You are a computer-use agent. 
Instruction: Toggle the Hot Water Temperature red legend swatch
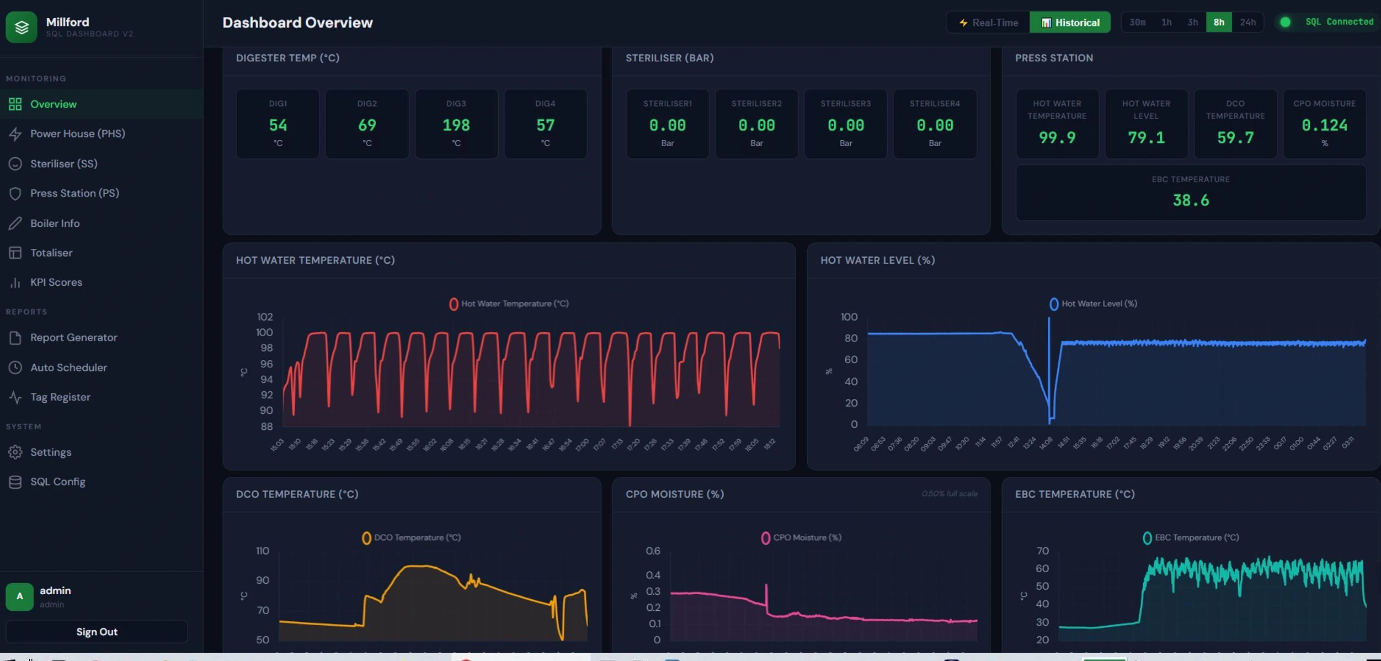click(x=453, y=304)
